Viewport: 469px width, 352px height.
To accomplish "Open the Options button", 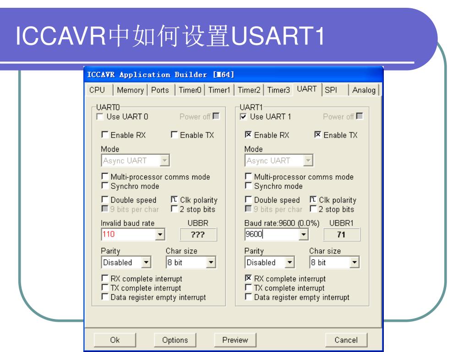I will [x=175, y=340].
